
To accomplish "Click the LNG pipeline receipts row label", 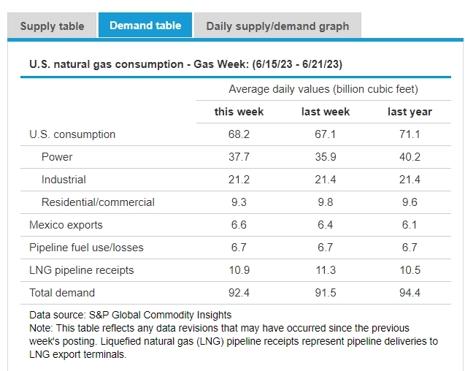I will pyautogui.click(x=82, y=270).
